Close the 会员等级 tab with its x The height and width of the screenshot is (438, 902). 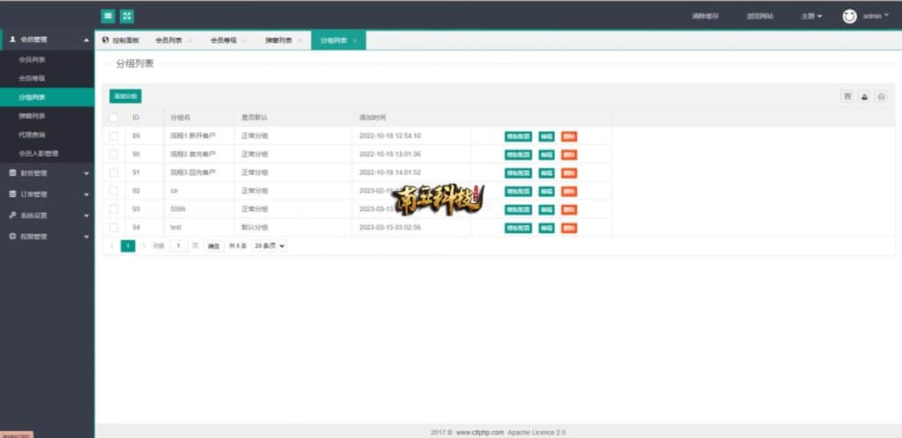(x=245, y=40)
